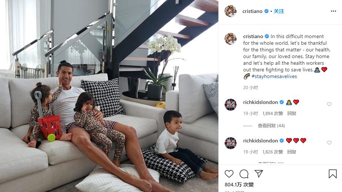The height and width of the screenshot is (192, 342).
Task: Click verified badge beside cristiano in the header
Action: (x=266, y=11)
